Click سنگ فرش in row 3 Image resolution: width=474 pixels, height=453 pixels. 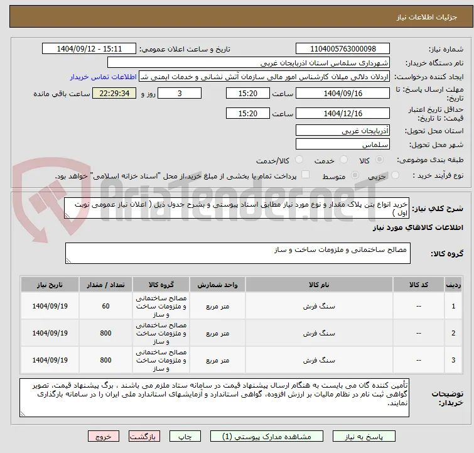(x=319, y=360)
